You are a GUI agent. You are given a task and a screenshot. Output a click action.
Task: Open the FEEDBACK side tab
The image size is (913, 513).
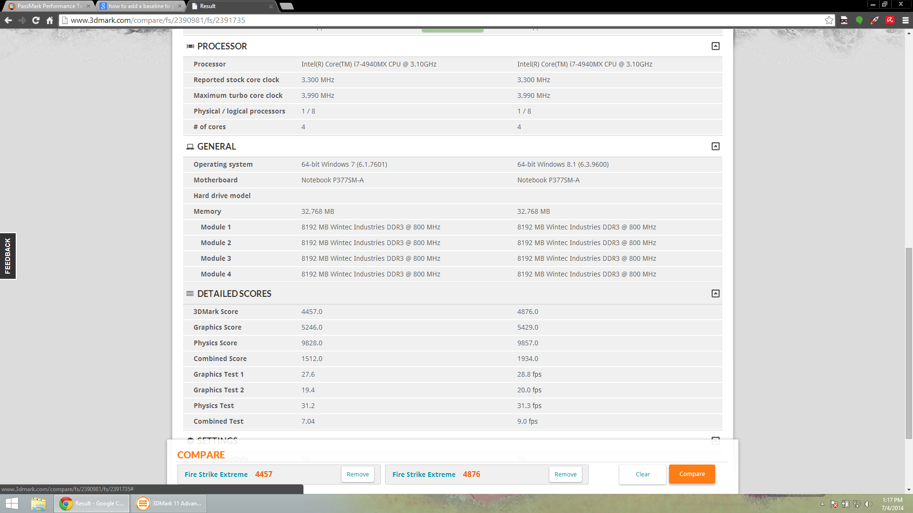pos(8,256)
